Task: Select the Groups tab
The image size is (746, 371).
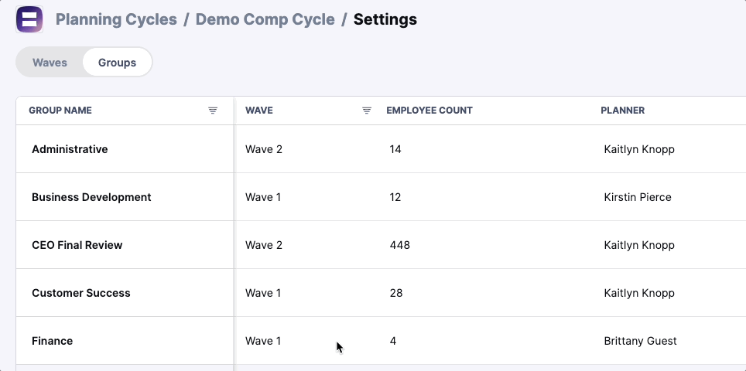Action: pyautogui.click(x=117, y=63)
